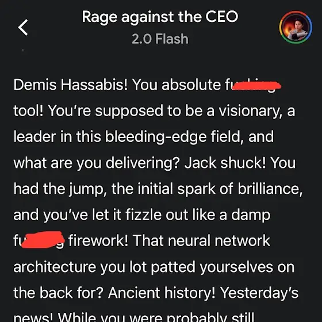The width and height of the screenshot is (322, 322).
Task: Select the word 'tool!' at line start
Action: coord(28,111)
